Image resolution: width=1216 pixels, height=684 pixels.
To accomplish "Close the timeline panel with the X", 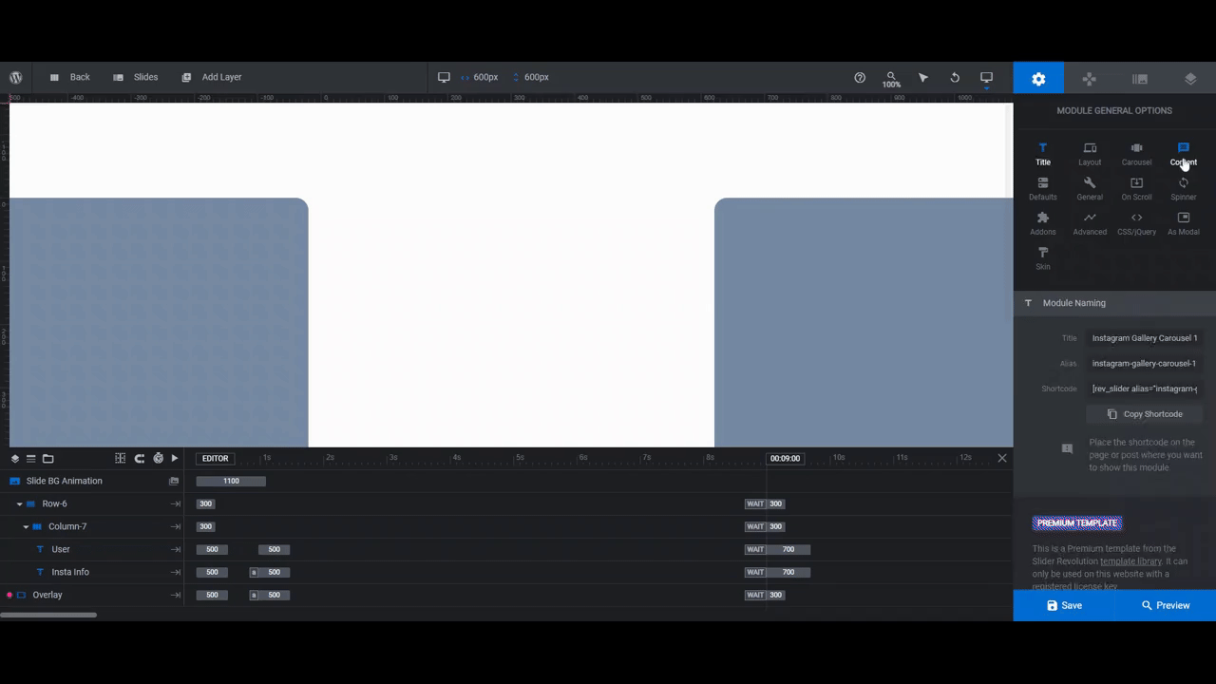I will tap(1002, 458).
